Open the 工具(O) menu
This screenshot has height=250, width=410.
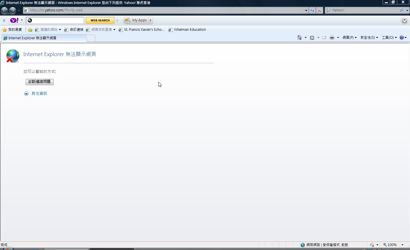pyautogui.click(x=389, y=38)
